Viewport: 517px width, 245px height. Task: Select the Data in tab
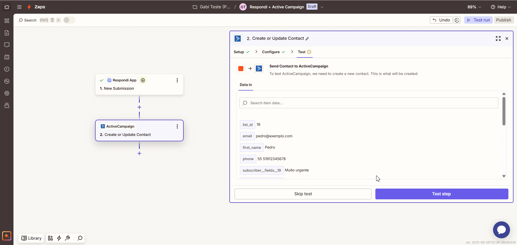pyautogui.click(x=246, y=85)
